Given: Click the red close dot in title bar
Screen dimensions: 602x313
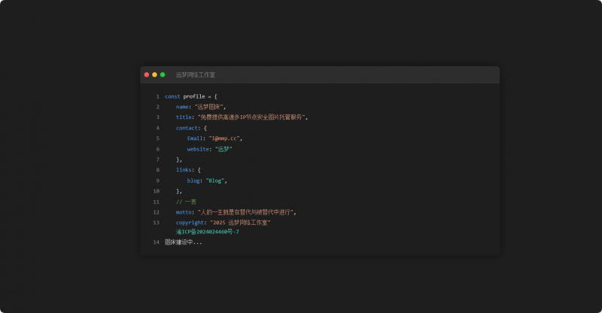Looking at the screenshot, I should pyautogui.click(x=147, y=74).
